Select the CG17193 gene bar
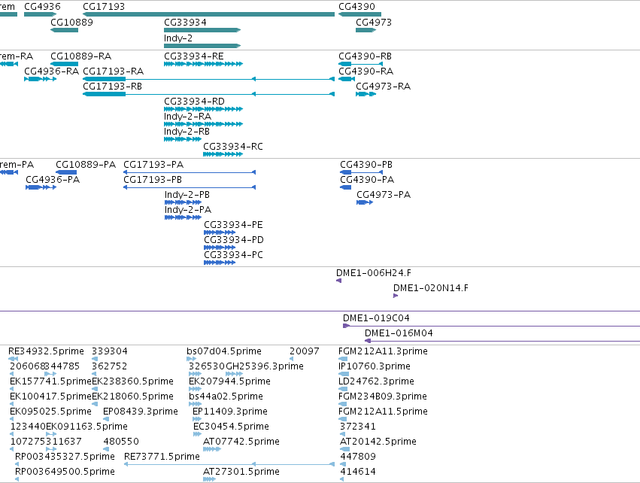The height and width of the screenshot is (483, 640). (208, 14)
